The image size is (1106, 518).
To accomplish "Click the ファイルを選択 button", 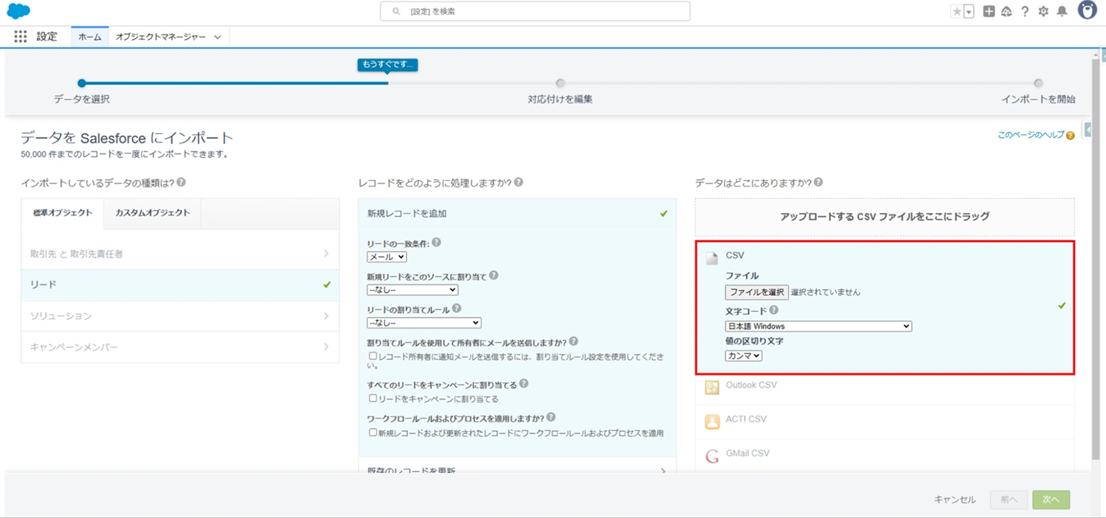I will point(757,292).
